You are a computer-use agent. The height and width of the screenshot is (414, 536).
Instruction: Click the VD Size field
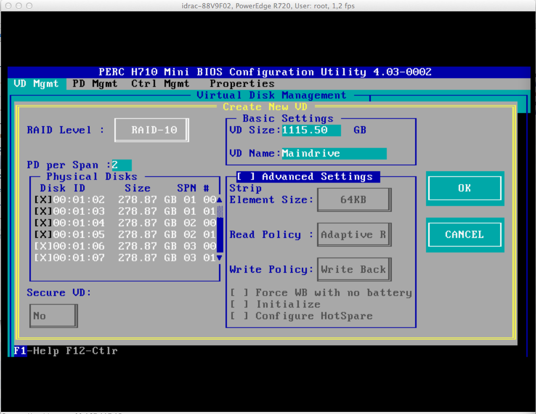click(x=311, y=130)
